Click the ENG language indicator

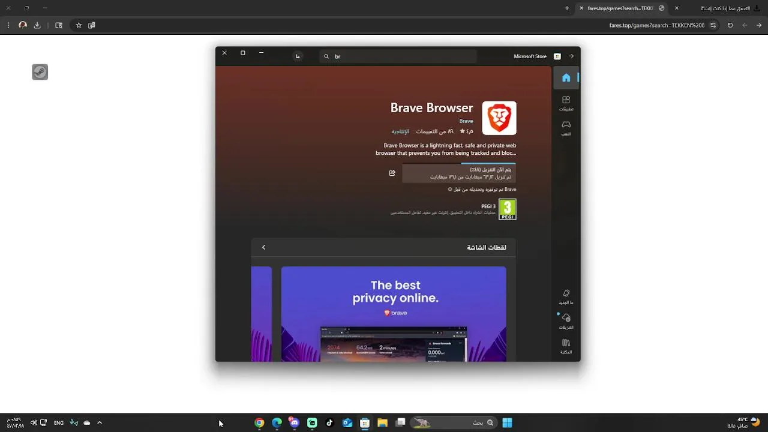pos(59,422)
